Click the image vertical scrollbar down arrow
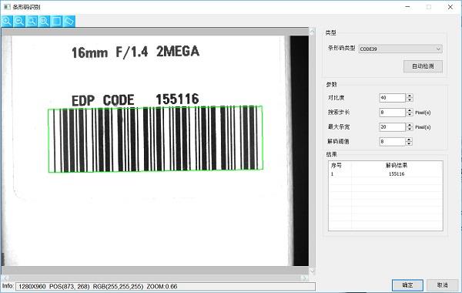Screen dimensions: 462x293 tap(312, 271)
